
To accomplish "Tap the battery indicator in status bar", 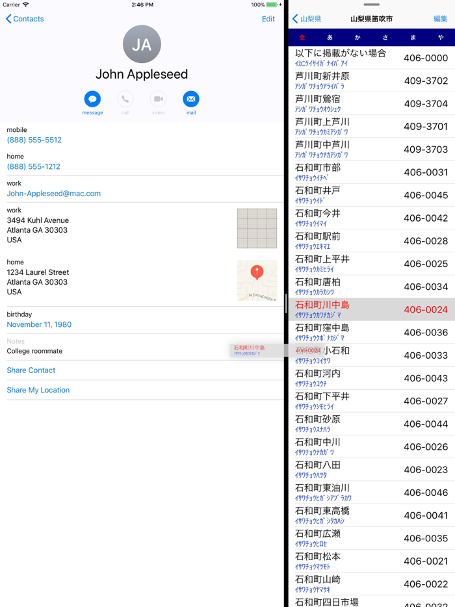I will [272, 5].
